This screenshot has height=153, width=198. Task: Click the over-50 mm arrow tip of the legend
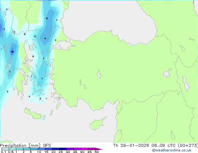click(x=99, y=149)
